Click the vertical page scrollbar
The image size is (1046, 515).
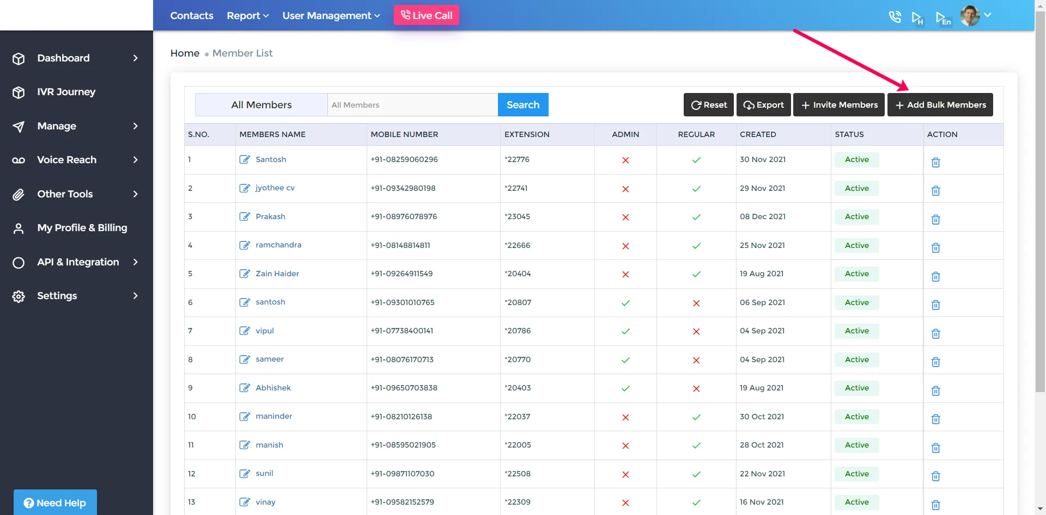[1040, 201]
